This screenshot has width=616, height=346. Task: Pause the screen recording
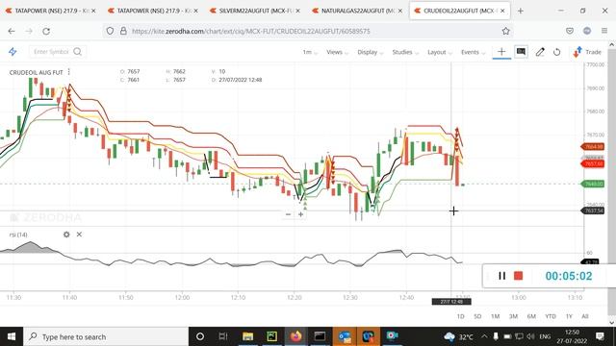coord(501,276)
